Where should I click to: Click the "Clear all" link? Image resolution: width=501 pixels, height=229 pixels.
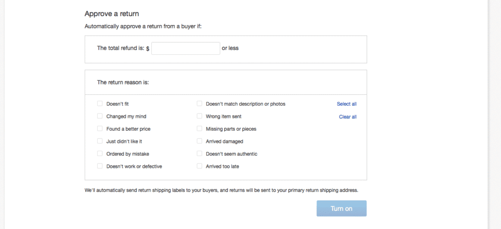pyautogui.click(x=347, y=117)
